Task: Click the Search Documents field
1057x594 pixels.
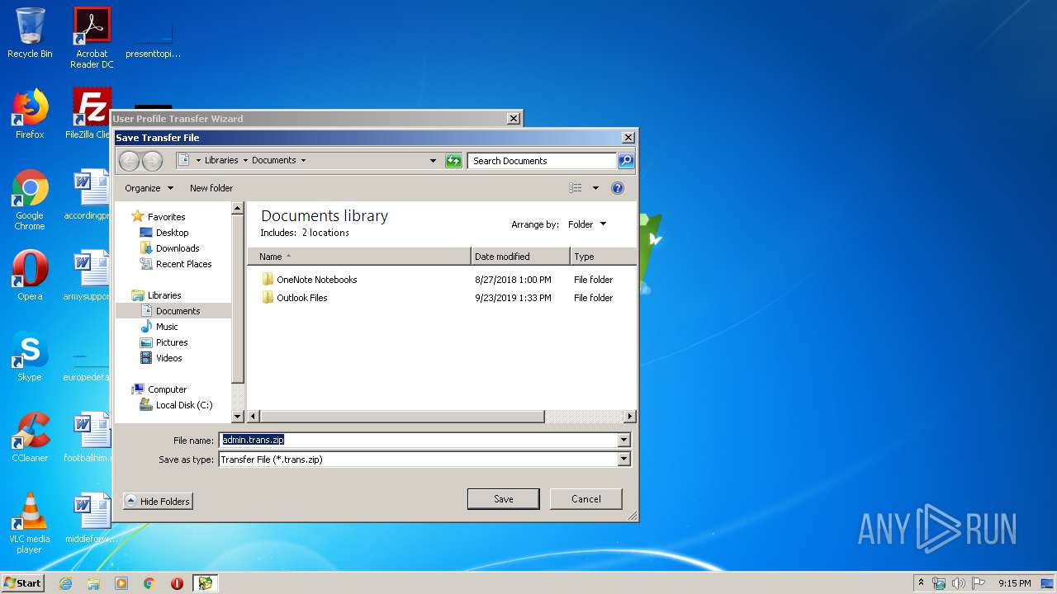Action: pyautogui.click(x=543, y=161)
